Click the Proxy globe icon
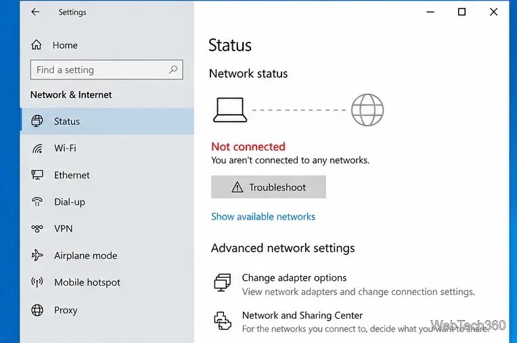The image size is (517, 343). 37,310
